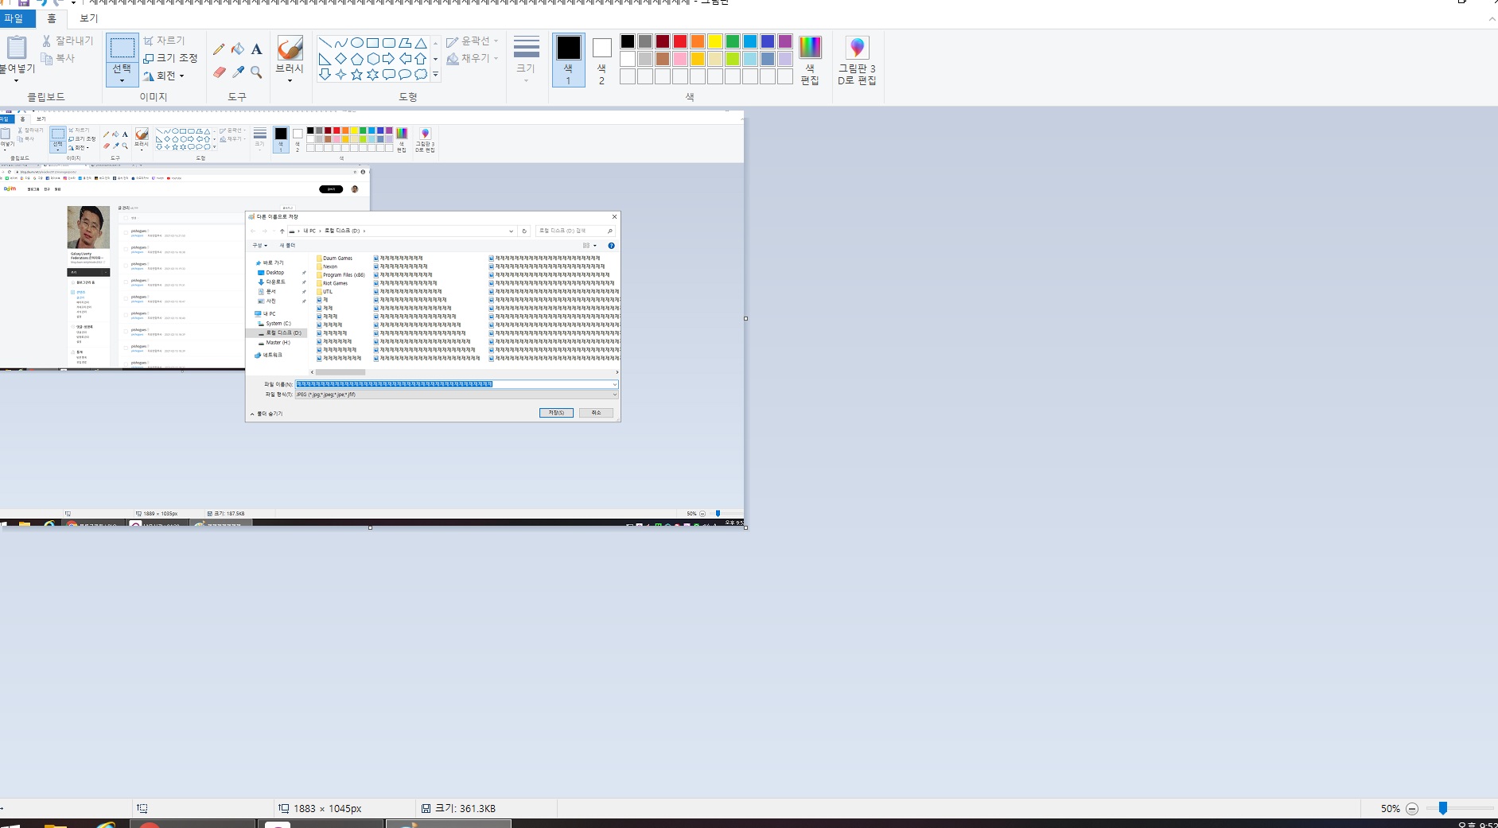
Task: Choose the Six-point star shape
Action: coord(372,75)
